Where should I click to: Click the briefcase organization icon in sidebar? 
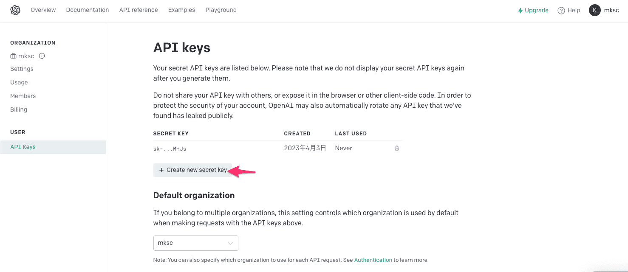[x=14, y=56]
